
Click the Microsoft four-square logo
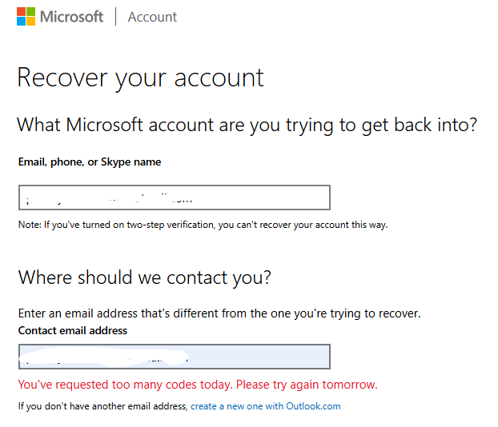(x=26, y=16)
